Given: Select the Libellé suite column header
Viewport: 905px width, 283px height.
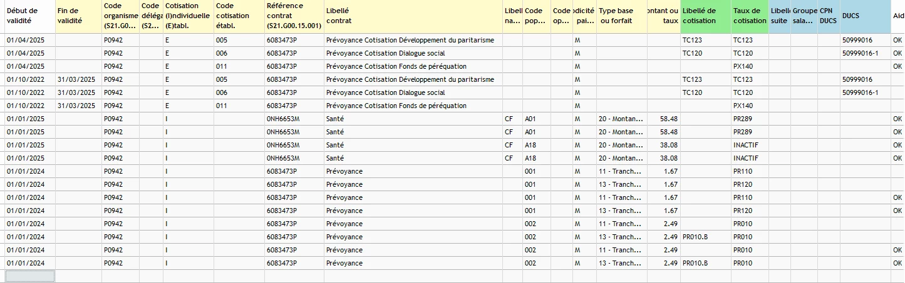Looking at the screenshot, I should point(779,16).
